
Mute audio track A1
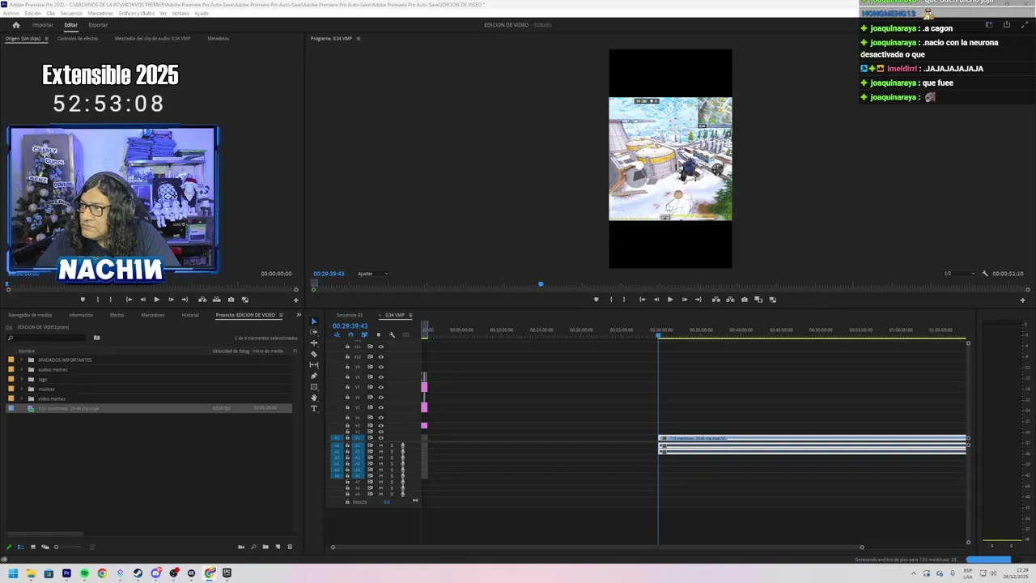(380, 445)
